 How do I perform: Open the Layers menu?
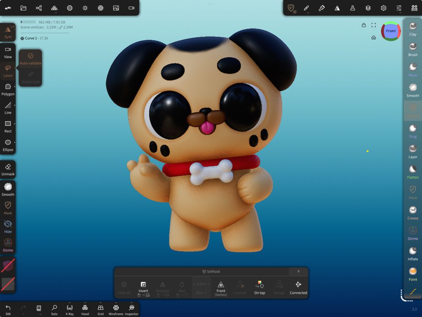coord(368,8)
